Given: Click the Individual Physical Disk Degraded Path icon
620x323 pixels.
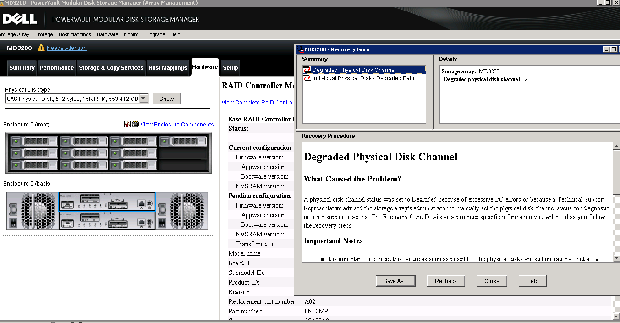Looking at the screenshot, I should [x=307, y=78].
